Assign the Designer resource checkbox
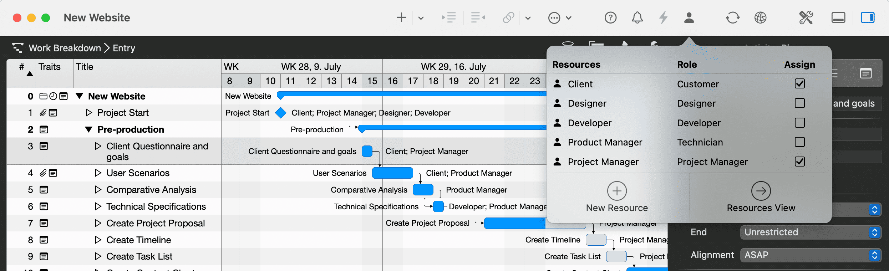 point(799,103)
